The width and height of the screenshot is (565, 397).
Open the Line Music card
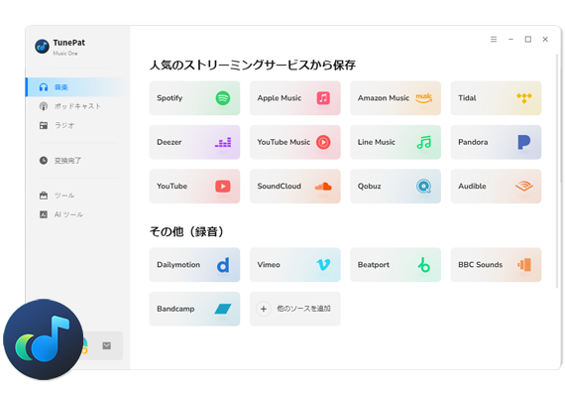395,142
